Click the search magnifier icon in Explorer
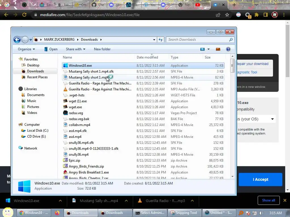This screenshot has width=290, height=217. [x=231, y=40]
